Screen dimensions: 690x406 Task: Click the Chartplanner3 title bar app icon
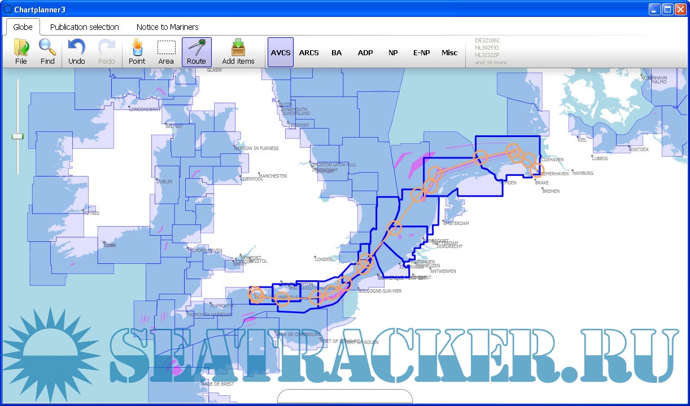7,9
